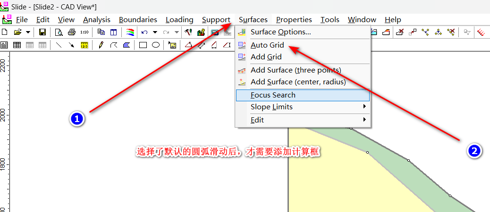Click the colored wavy lines display icon
This screenshot has width=490, height=212.
(130, 32)
